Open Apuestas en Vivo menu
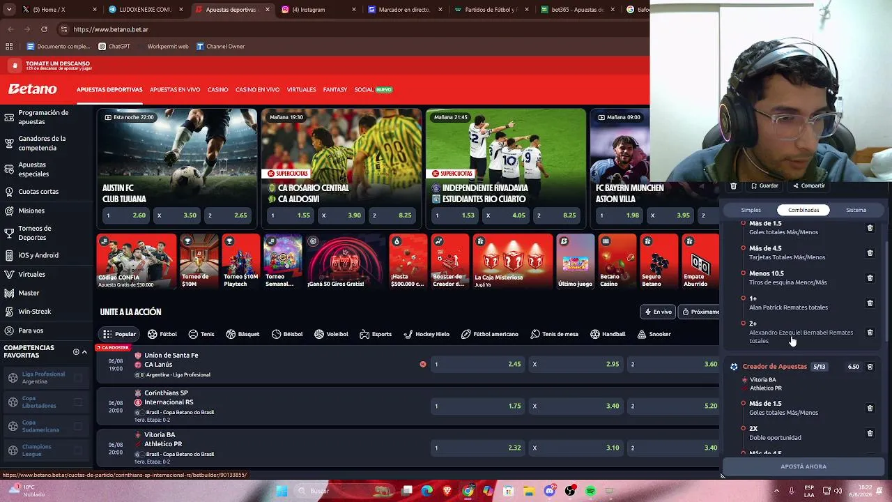Screen dimensions: 892x502 point(175,90)
